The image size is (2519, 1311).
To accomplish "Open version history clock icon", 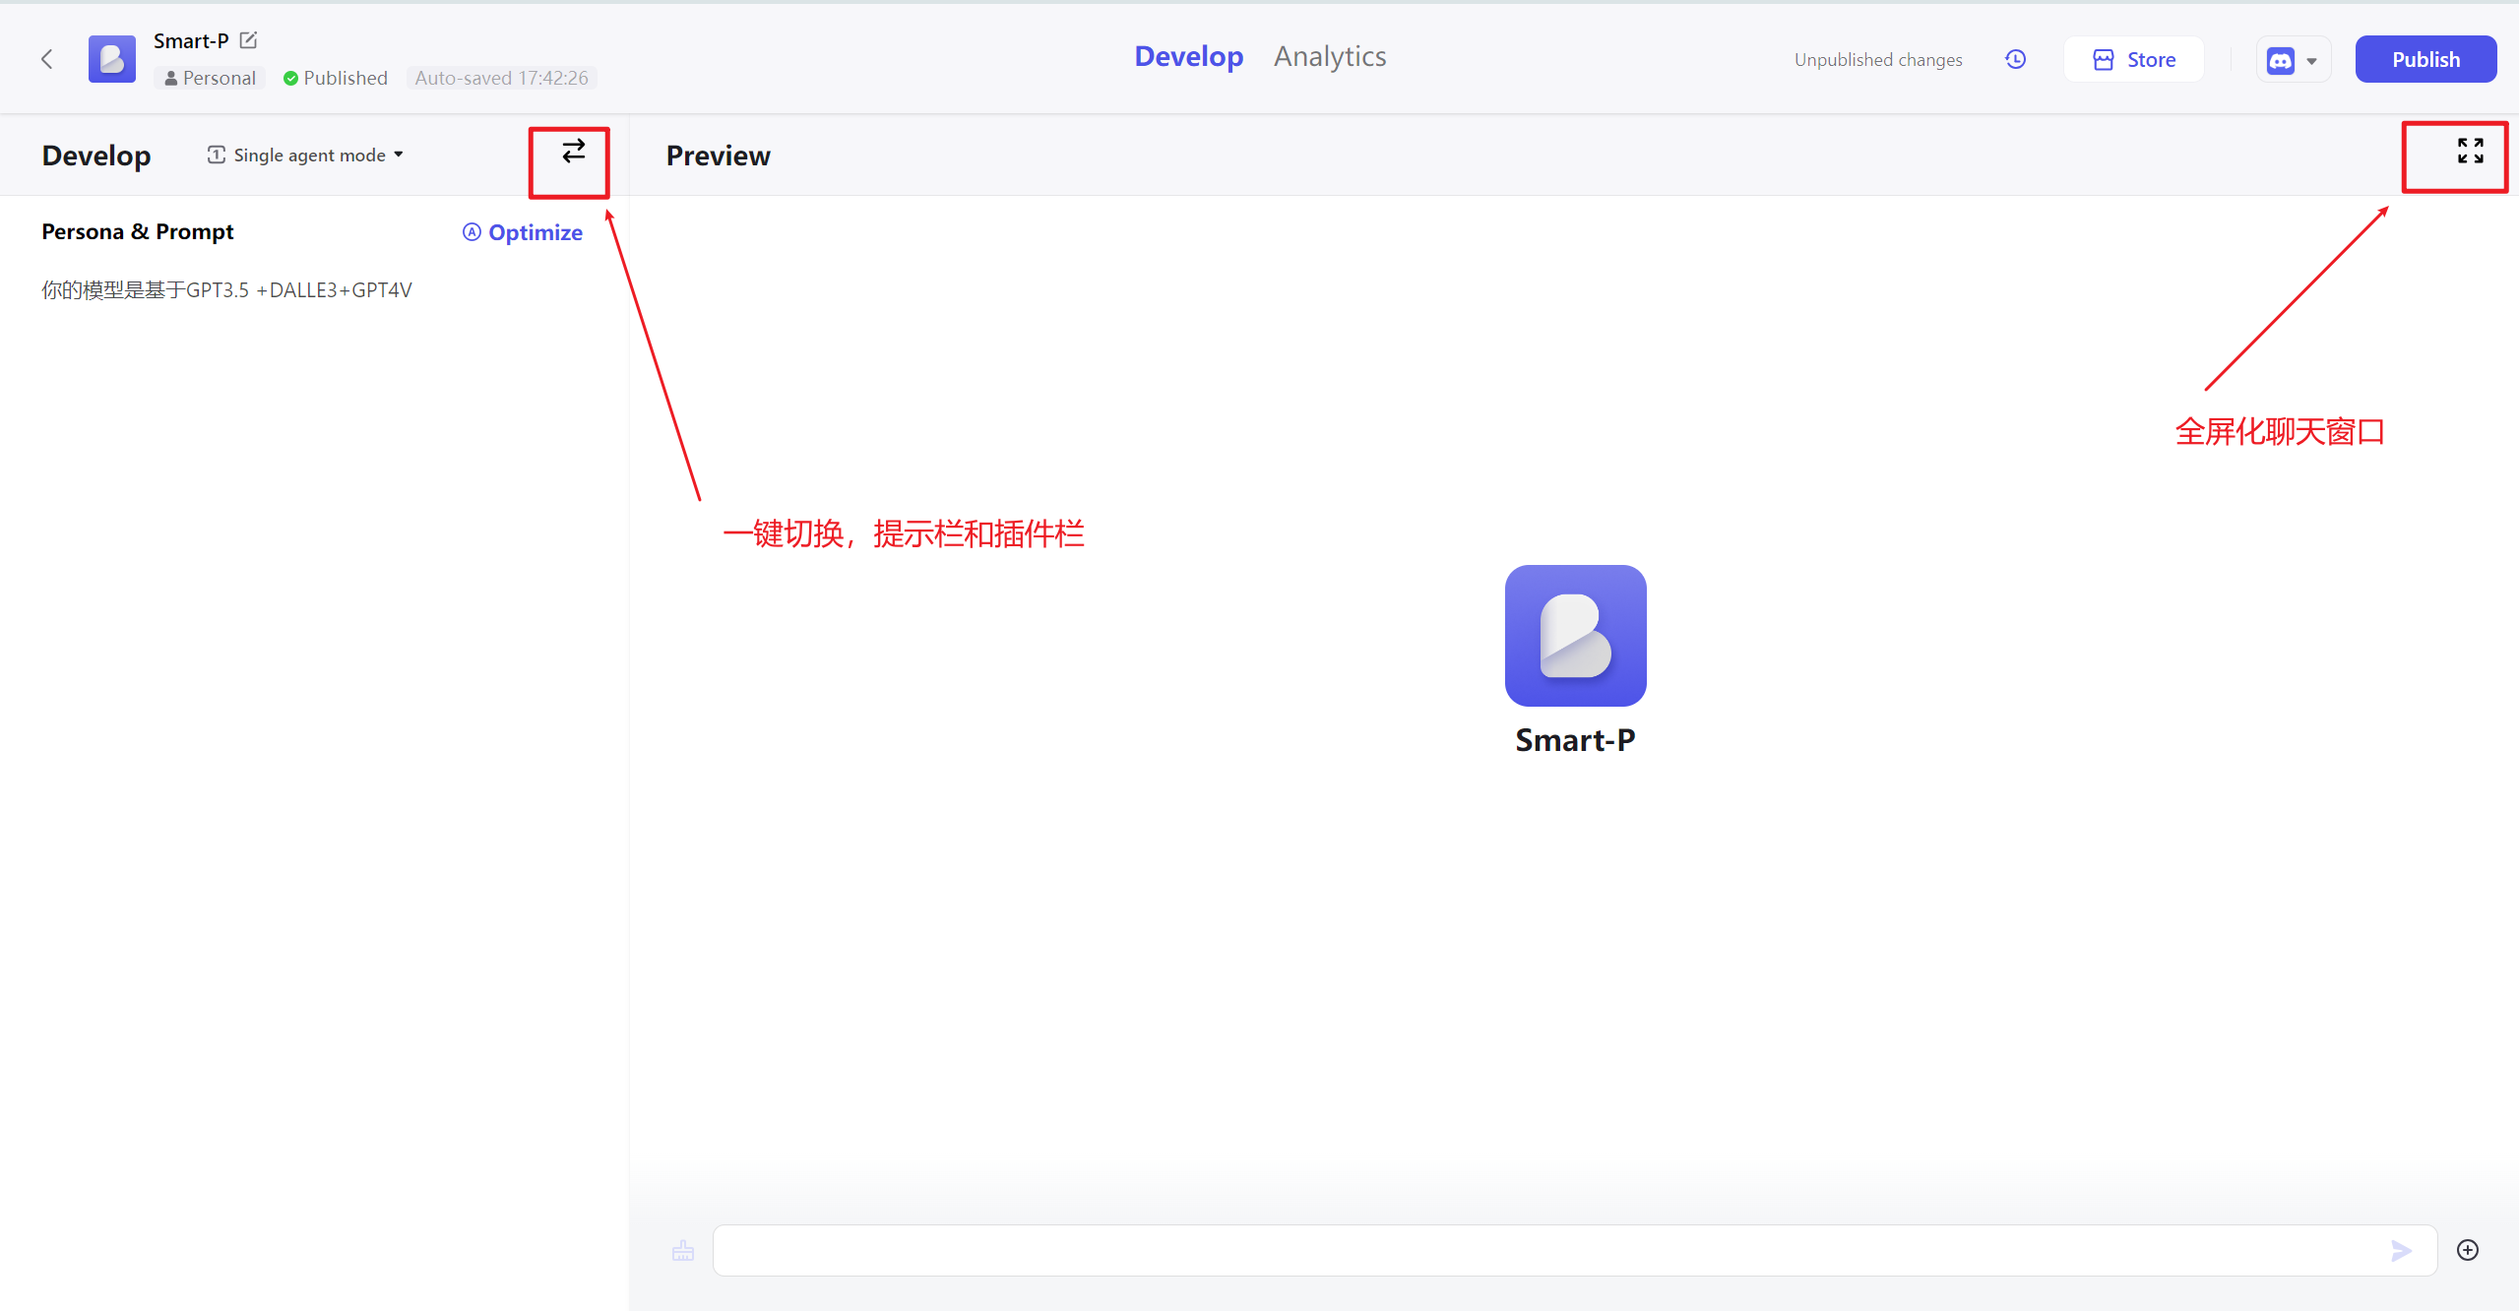I will [x=2015, y=59].
